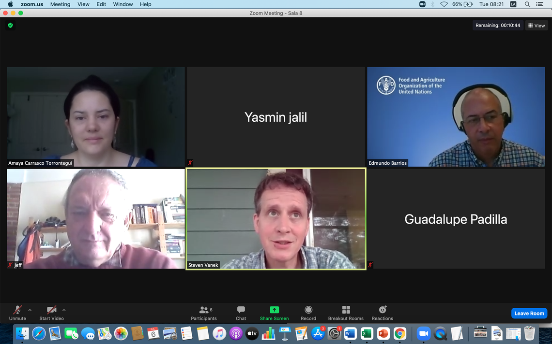Screen dimensions: 552x344
Task: Unmute the microphone
Action: click(17, 310)
